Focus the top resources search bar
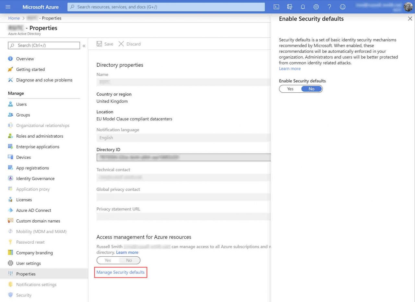This screenshot has height=302, width=415. pos(166,7)
